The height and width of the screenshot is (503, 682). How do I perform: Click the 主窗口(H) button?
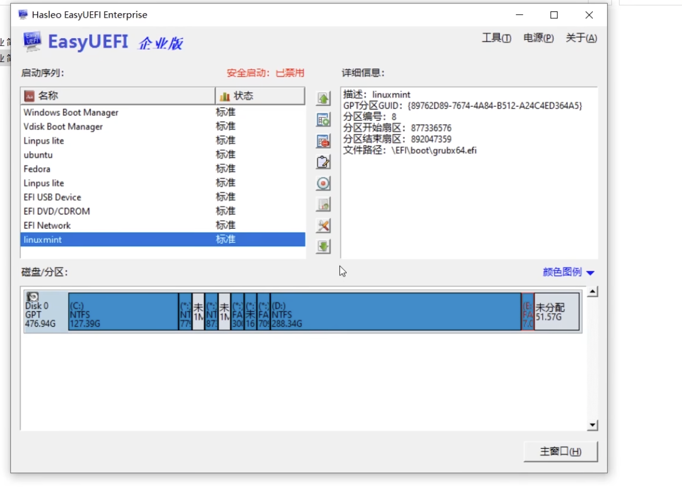coord(561,452)
